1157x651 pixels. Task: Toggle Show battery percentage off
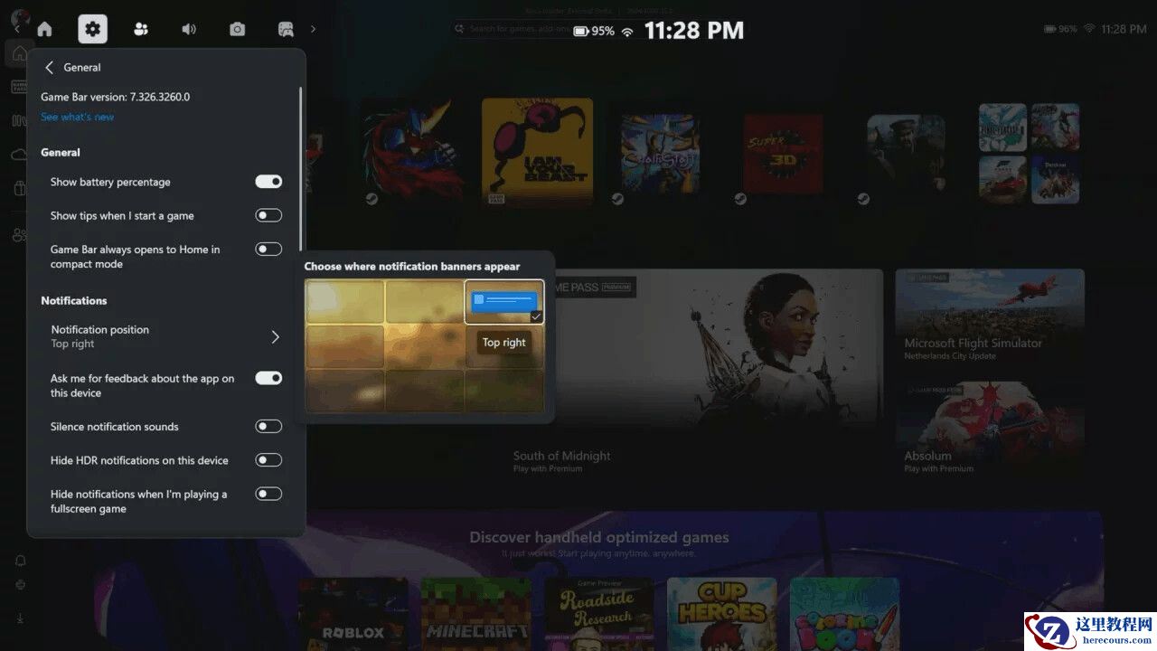coord(268,182)
